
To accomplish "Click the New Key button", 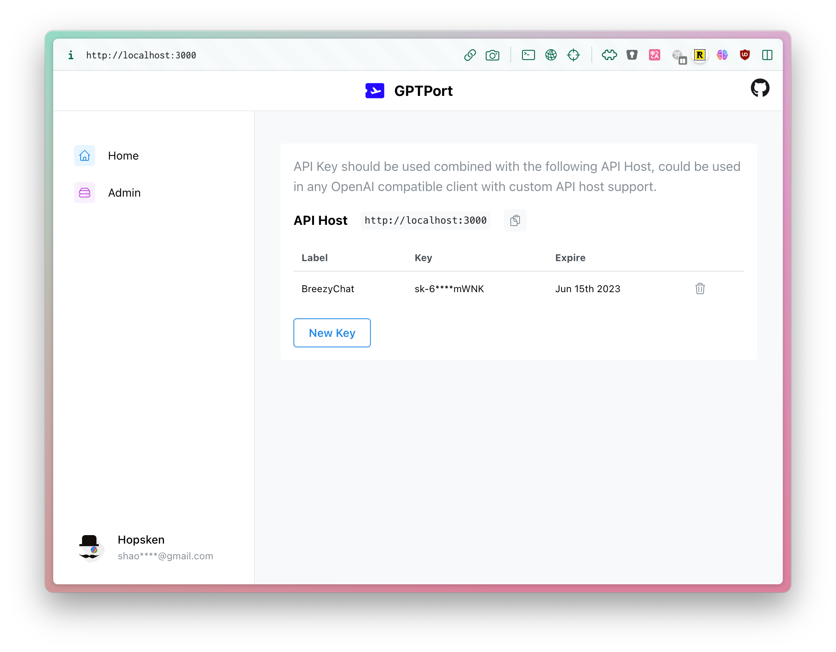I will [x=332, y=333].
